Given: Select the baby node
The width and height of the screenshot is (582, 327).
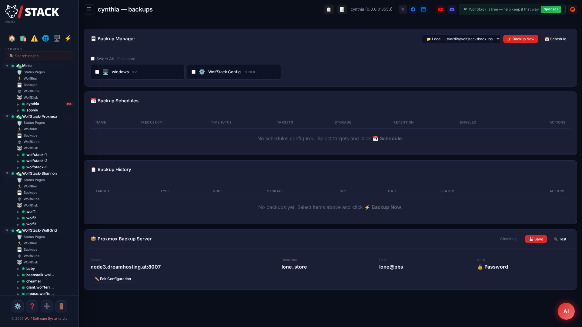Looking at the screenshot, I should 30,269.
